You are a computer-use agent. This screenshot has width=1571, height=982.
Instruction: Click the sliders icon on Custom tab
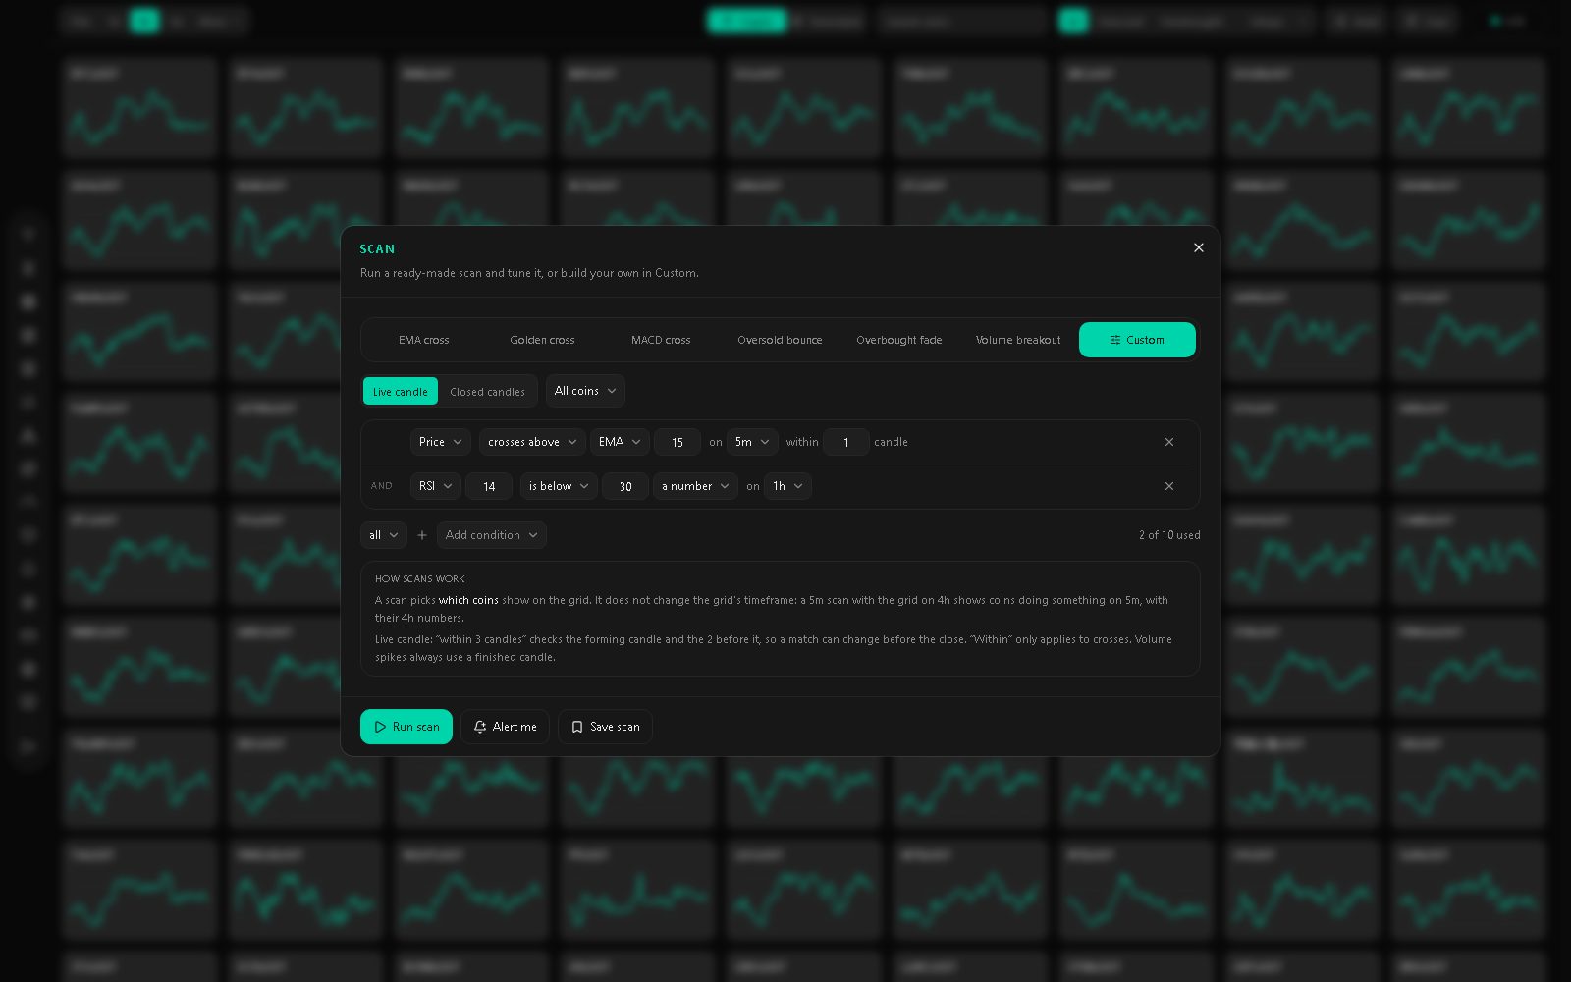(1115, 340)
